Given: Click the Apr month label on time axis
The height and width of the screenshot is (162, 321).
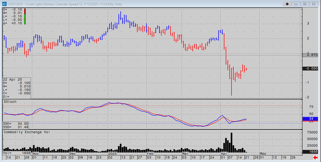Looking at the screenshot, I should 224,153.
